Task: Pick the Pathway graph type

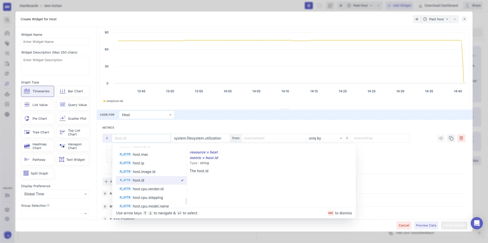Action: [x=38, y=160]
